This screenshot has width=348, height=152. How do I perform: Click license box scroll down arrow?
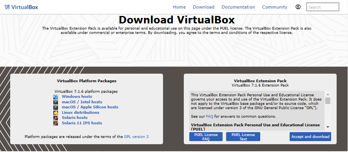pos(328,127)
